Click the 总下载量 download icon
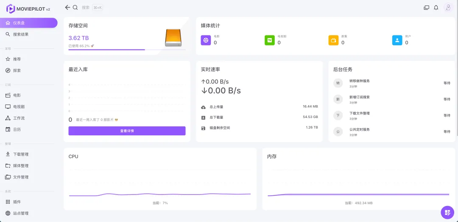Viewport: 458px width, 222px height. [x=203, y=118]
